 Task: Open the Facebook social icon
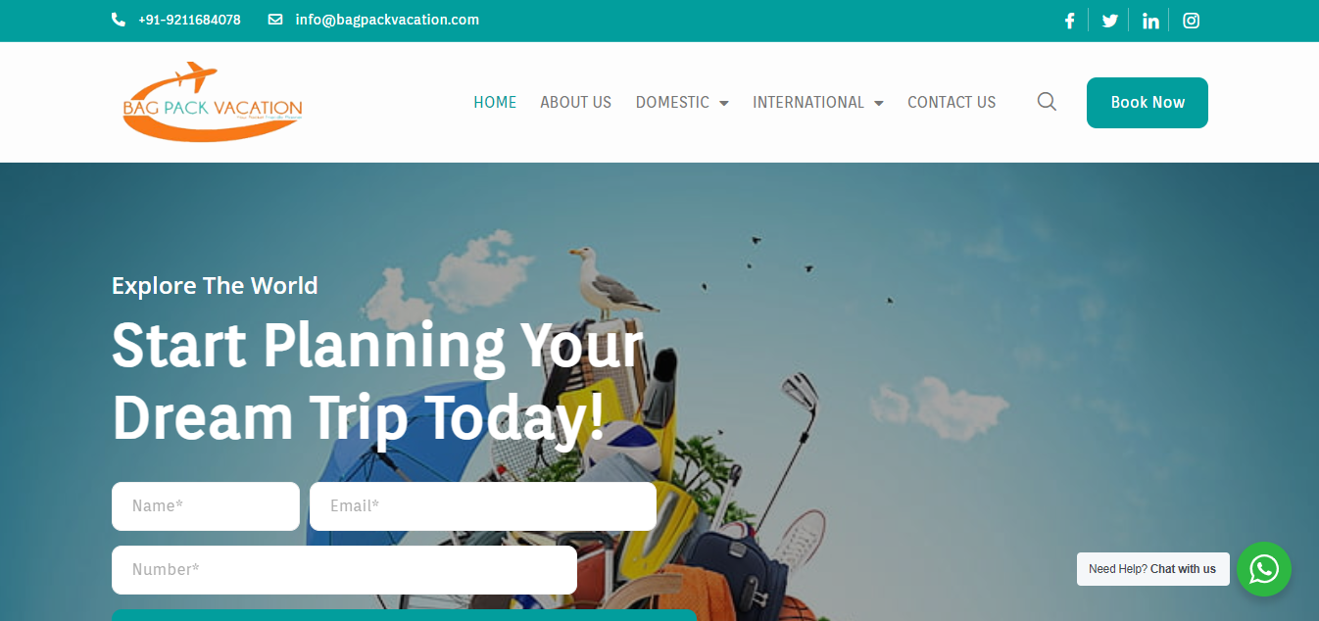(1069, 21)
